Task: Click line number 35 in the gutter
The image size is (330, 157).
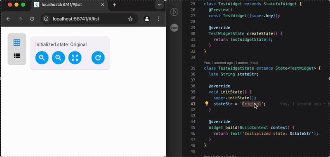Action: click(193, 68)
